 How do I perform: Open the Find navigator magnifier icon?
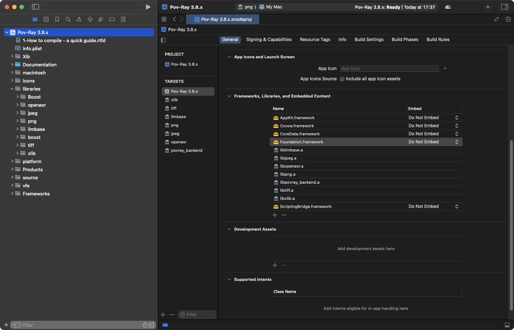point(68,19)
